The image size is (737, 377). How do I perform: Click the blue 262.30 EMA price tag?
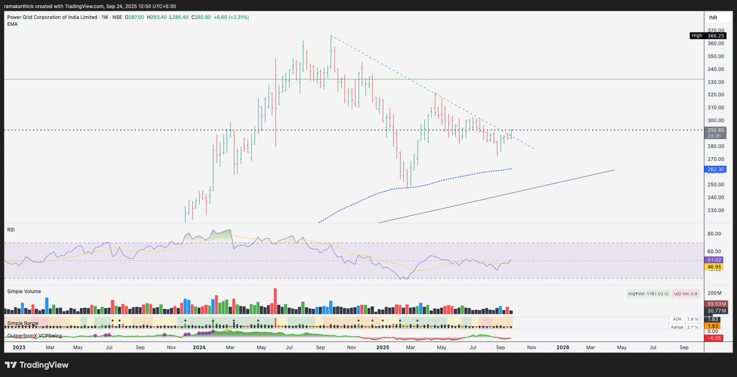[716, 169]
